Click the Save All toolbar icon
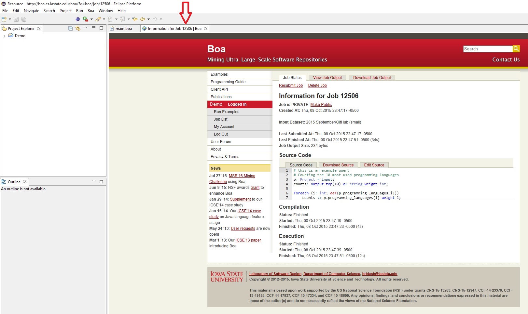The image size is (528, 314). [x=23, y=19]
